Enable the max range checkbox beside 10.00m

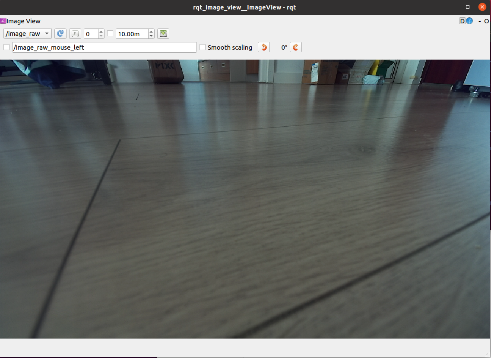pos(110,33)
